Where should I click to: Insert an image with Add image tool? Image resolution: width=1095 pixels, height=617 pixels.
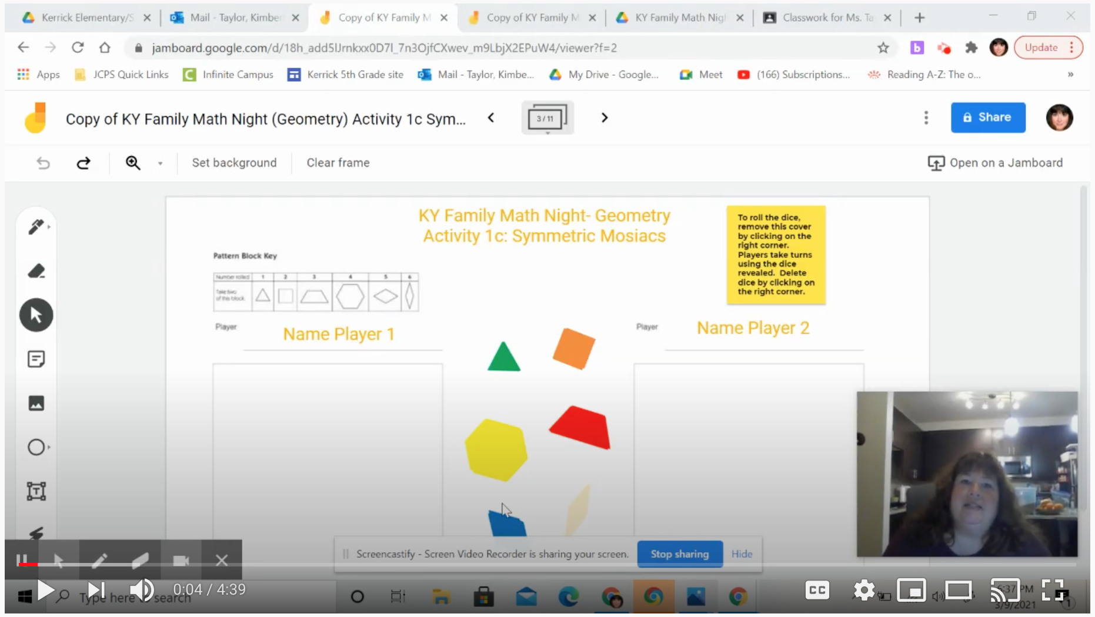coord(36,403)
